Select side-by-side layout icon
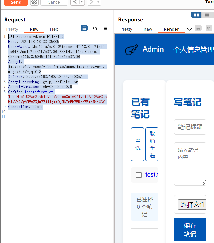 pos(196,15)
